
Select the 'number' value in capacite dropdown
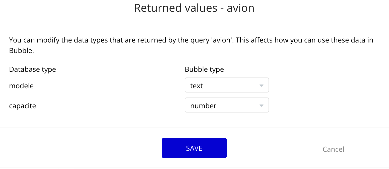[x=203, y=106]
